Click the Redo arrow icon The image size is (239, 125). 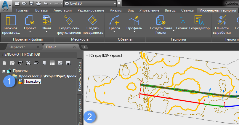[x=56, y=3]
